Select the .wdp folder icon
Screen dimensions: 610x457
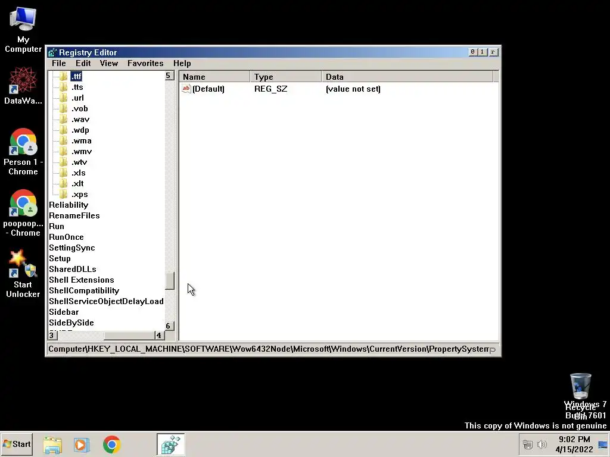(64, 130)
